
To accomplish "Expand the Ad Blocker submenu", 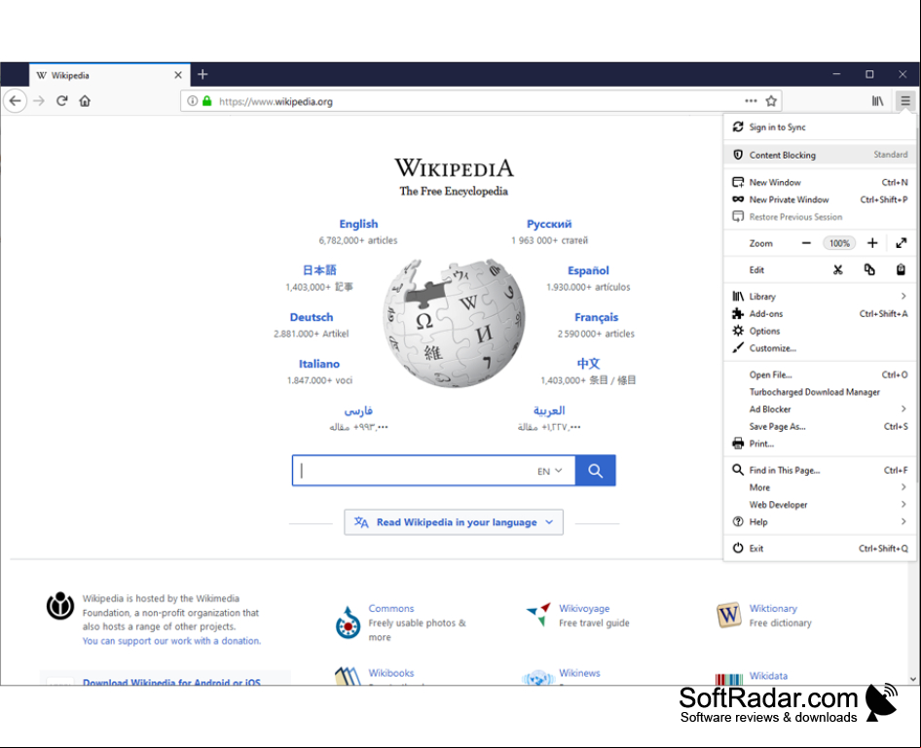I will coord(820,410).
